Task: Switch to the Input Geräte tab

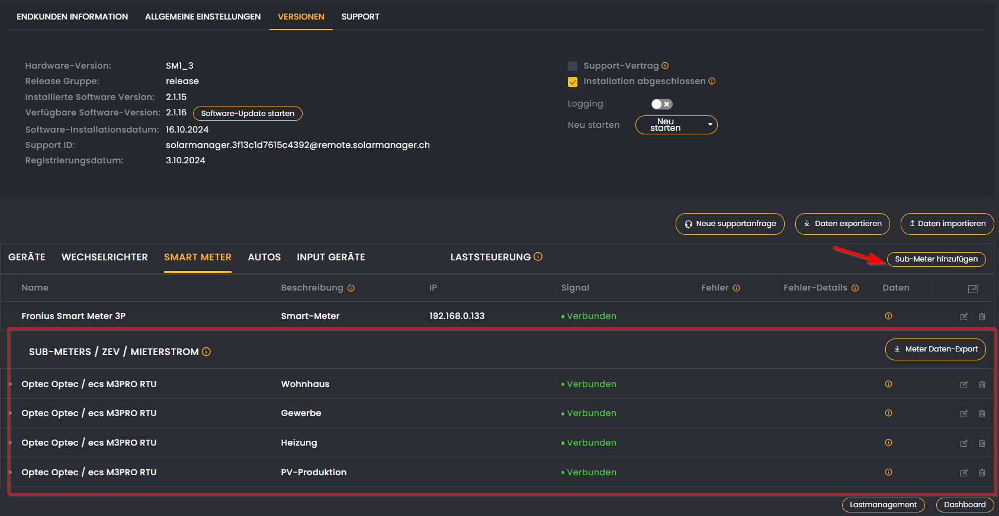Action: click(331, 257)
